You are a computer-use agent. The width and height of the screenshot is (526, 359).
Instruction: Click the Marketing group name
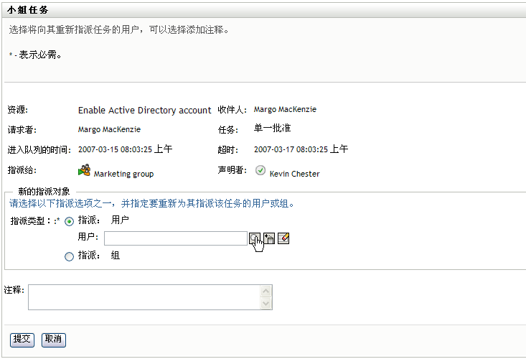123,174
